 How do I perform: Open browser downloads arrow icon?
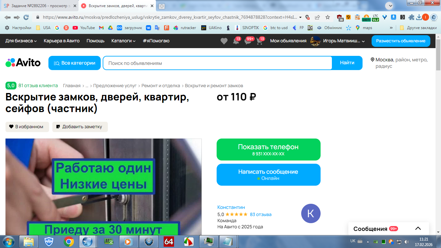coord(419,17)
